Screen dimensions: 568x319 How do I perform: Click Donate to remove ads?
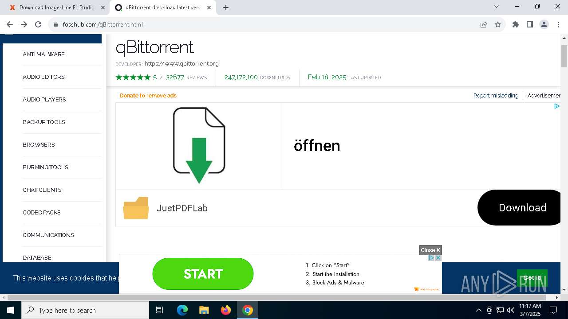(148, 95)
